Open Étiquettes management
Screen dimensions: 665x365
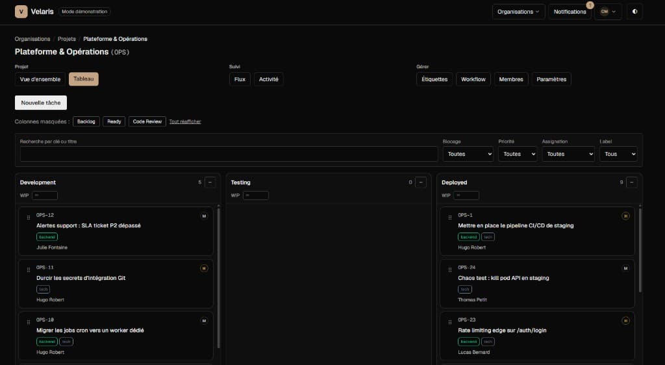point(434,79)
